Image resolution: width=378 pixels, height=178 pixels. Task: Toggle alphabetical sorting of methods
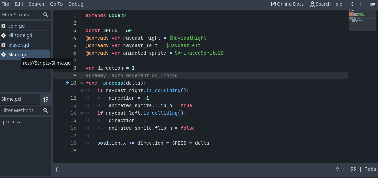point(45,99)
